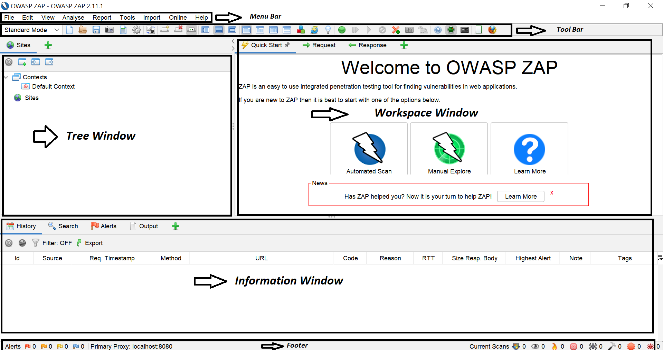This screenshot has width=663, height=350.
Task: Open the Standard Mode dropdown
Action: click(x=31, y=30)
